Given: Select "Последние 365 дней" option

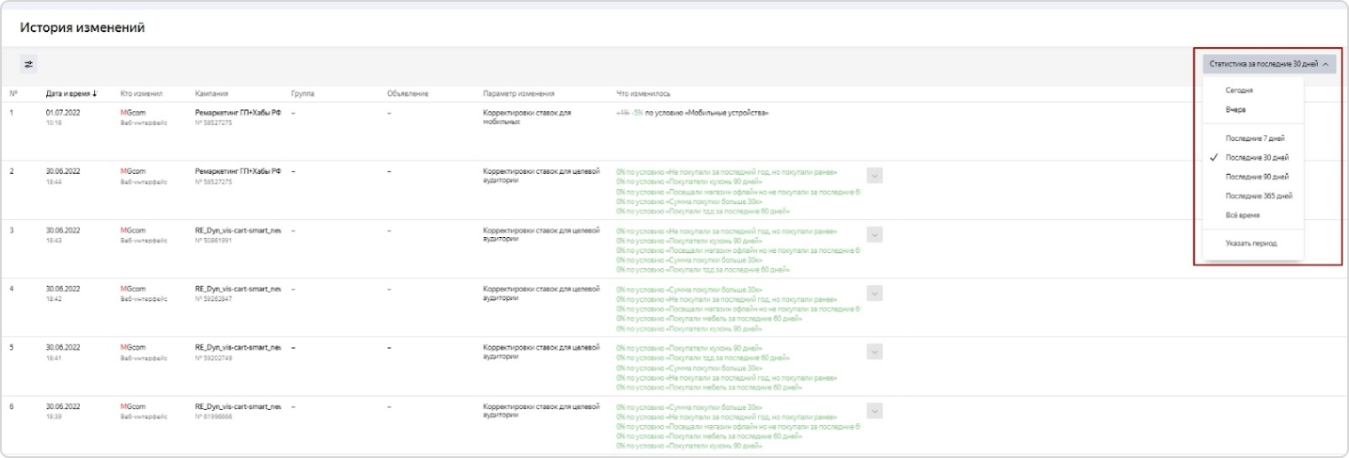Looking at the screenshot, I should pyautogui.click(x=1258, y=195).
